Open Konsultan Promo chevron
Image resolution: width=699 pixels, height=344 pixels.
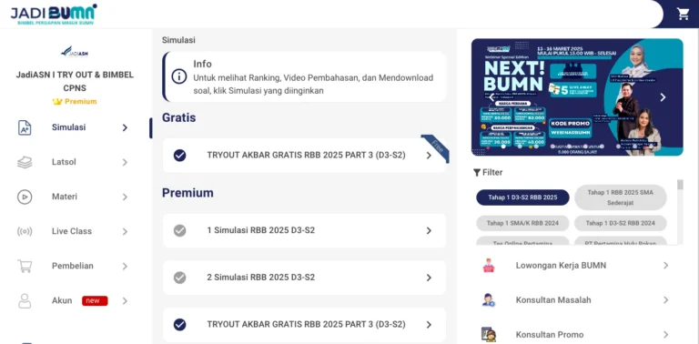[665, 335]
